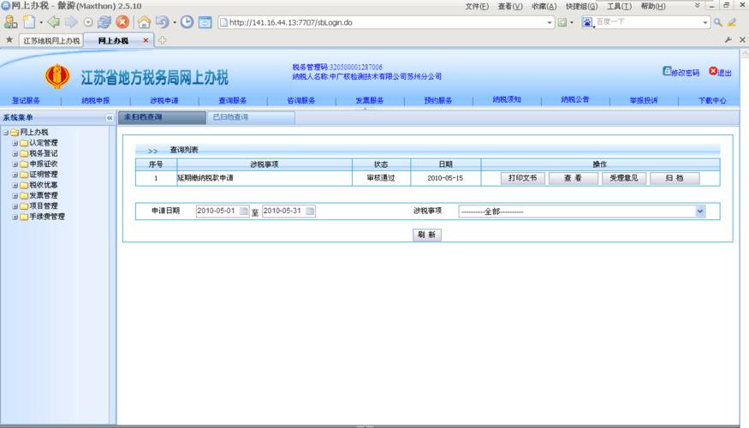Open the address bar dropdown arrow
Image resolution: width=749 pixels, height=428 pixels.
[550, 22]
